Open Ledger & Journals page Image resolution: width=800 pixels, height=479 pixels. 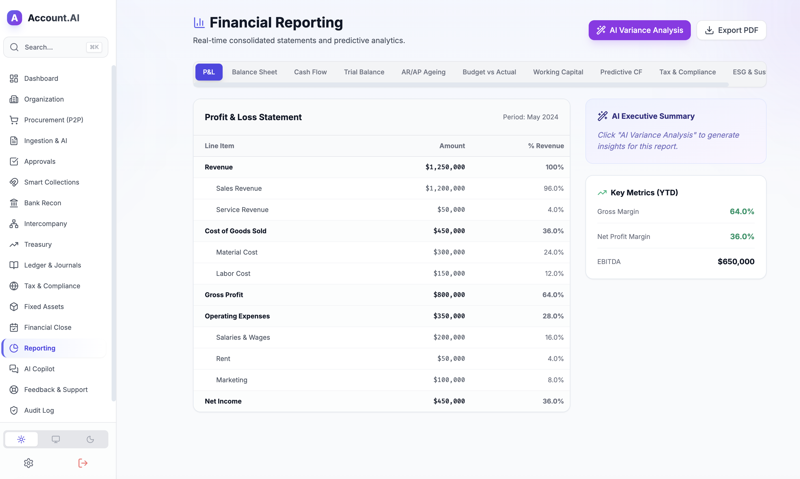click(52, 265)
